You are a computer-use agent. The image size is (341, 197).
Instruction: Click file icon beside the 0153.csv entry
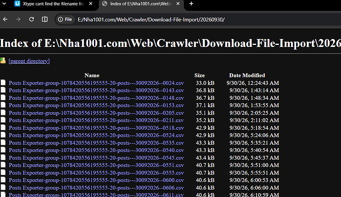pos(3,105)
